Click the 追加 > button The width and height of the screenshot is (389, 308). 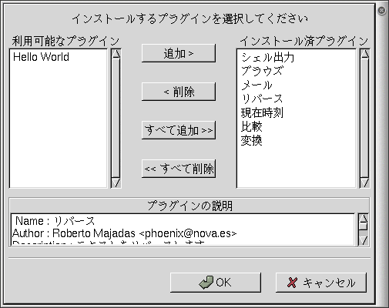(179, 53)
